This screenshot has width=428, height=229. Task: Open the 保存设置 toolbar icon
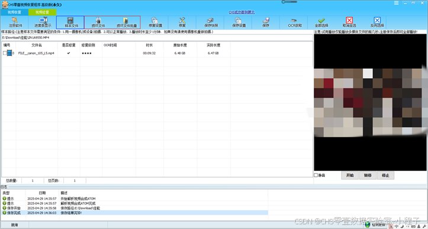pos(238,21)
